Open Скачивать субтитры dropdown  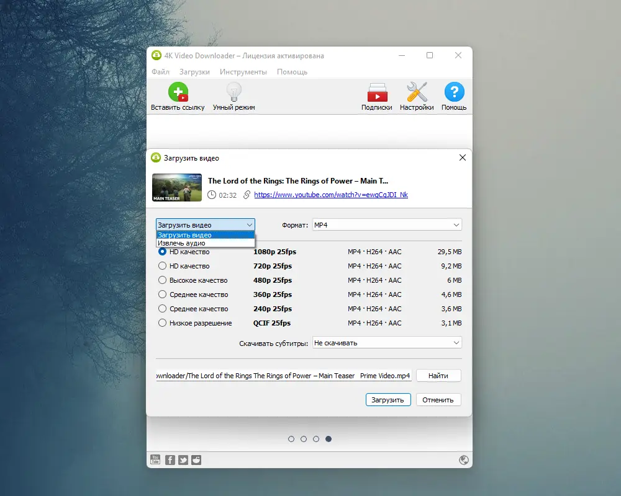coord(387,342)
